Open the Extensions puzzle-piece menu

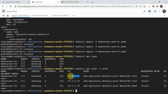(157, 6)
